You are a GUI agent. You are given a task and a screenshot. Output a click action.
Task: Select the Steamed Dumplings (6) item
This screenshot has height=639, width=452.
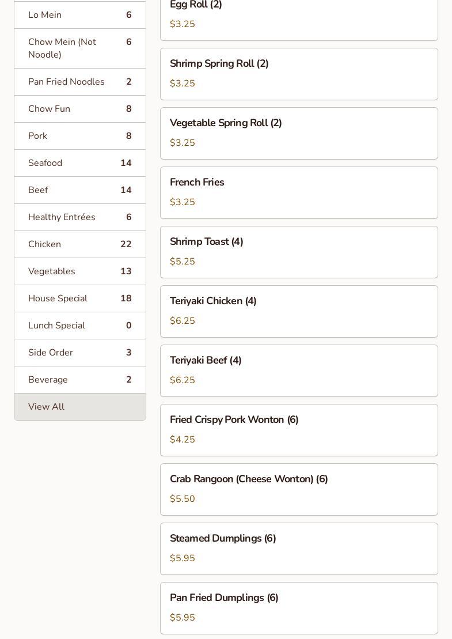(299, 549)
